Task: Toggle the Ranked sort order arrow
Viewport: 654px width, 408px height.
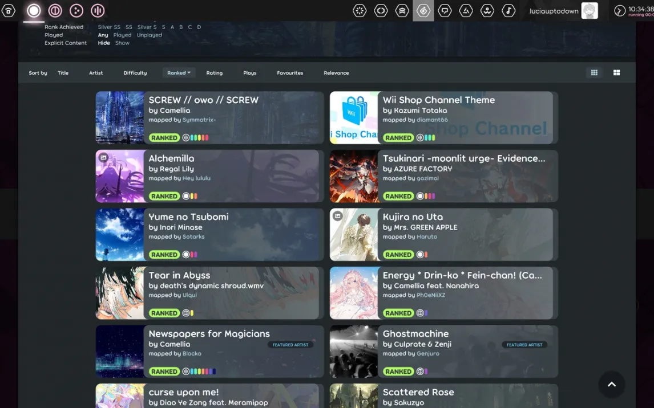Action: (x=189, y=73)
